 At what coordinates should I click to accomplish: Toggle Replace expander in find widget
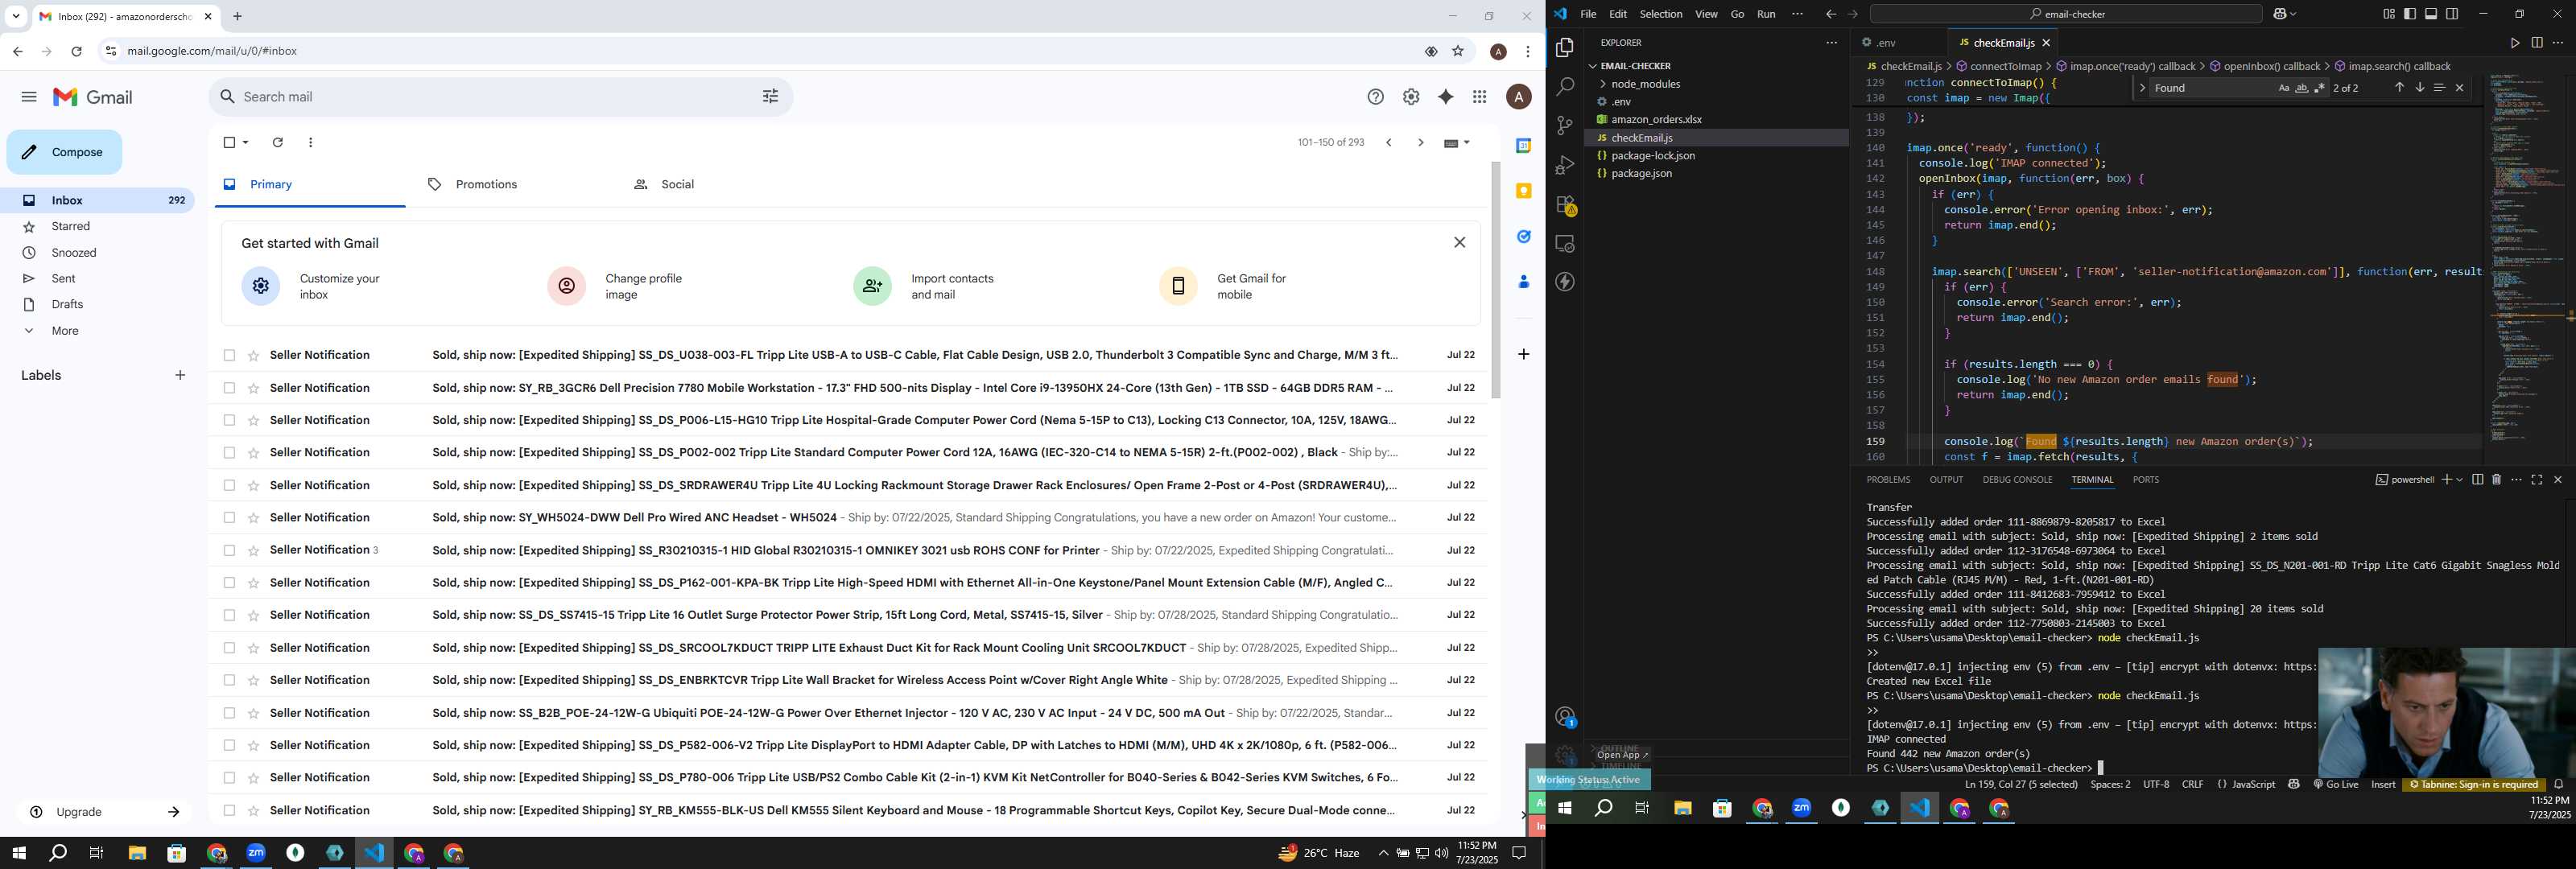pos(2142,88)
